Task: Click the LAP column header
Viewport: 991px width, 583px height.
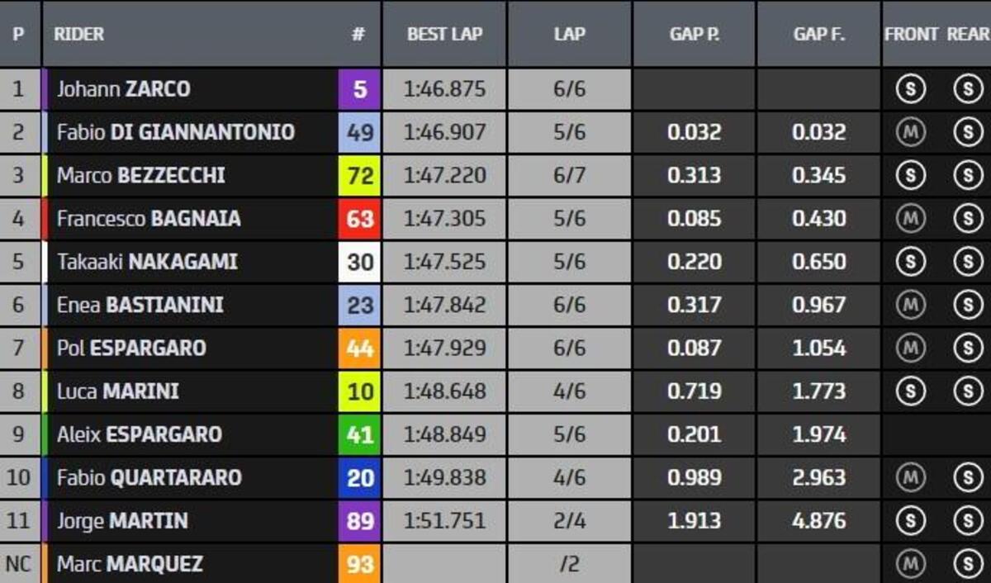Action: (569, 34)
